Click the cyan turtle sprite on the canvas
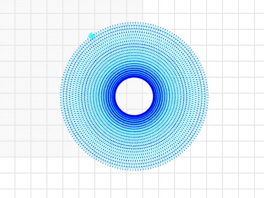The height and width of the screenshot is (198, 264). (x=91, y=36)
